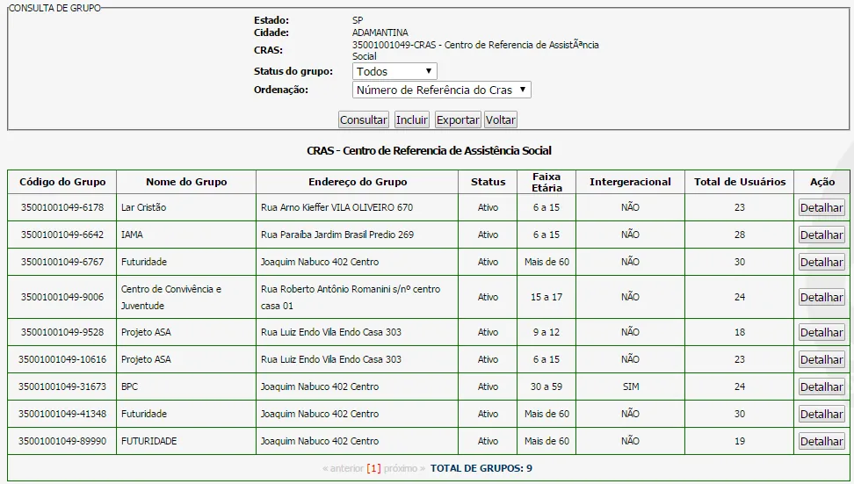
Task: Click the Exportar button
Action: coord(458,119)
